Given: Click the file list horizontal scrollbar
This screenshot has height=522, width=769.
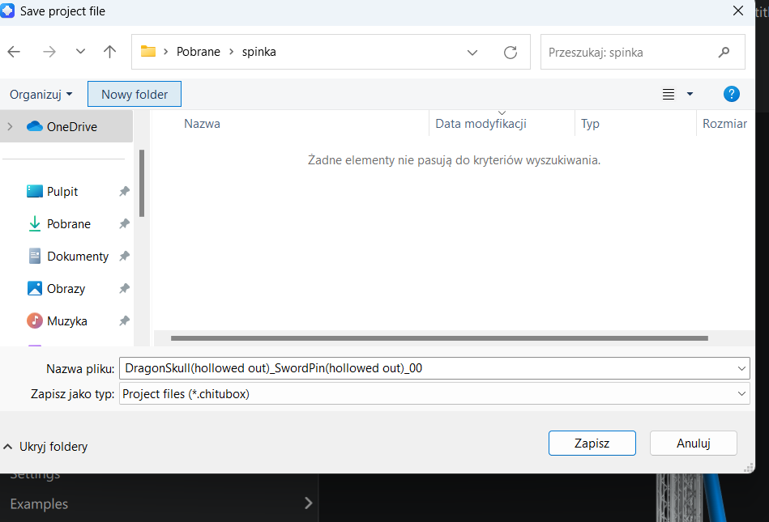Looking at the screenshot, I should 439,337.
